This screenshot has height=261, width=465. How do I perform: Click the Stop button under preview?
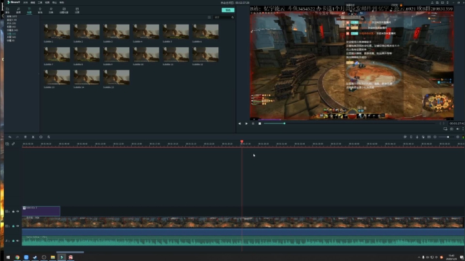[x=260, y=123]
